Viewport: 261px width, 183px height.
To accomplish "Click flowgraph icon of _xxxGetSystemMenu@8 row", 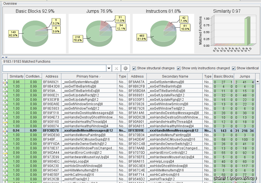I will (x=5, y=82).
